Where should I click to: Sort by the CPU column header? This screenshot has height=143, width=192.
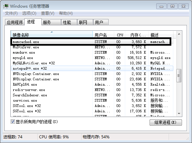pos(120,35)
